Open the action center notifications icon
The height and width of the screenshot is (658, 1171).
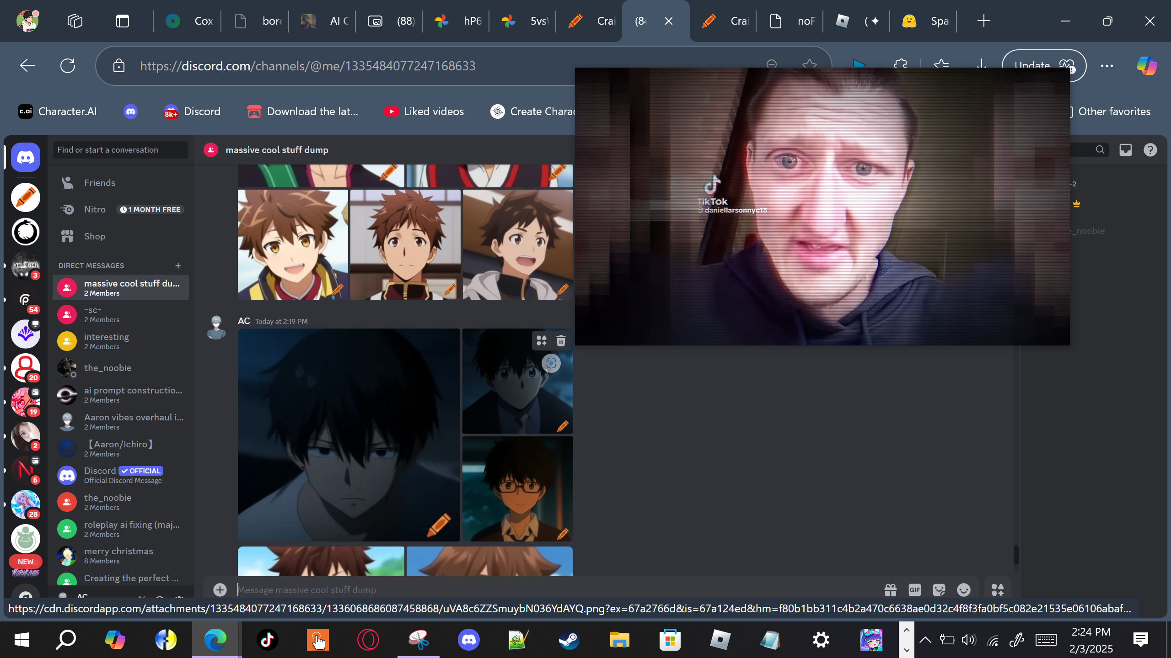pos(1141,640)
